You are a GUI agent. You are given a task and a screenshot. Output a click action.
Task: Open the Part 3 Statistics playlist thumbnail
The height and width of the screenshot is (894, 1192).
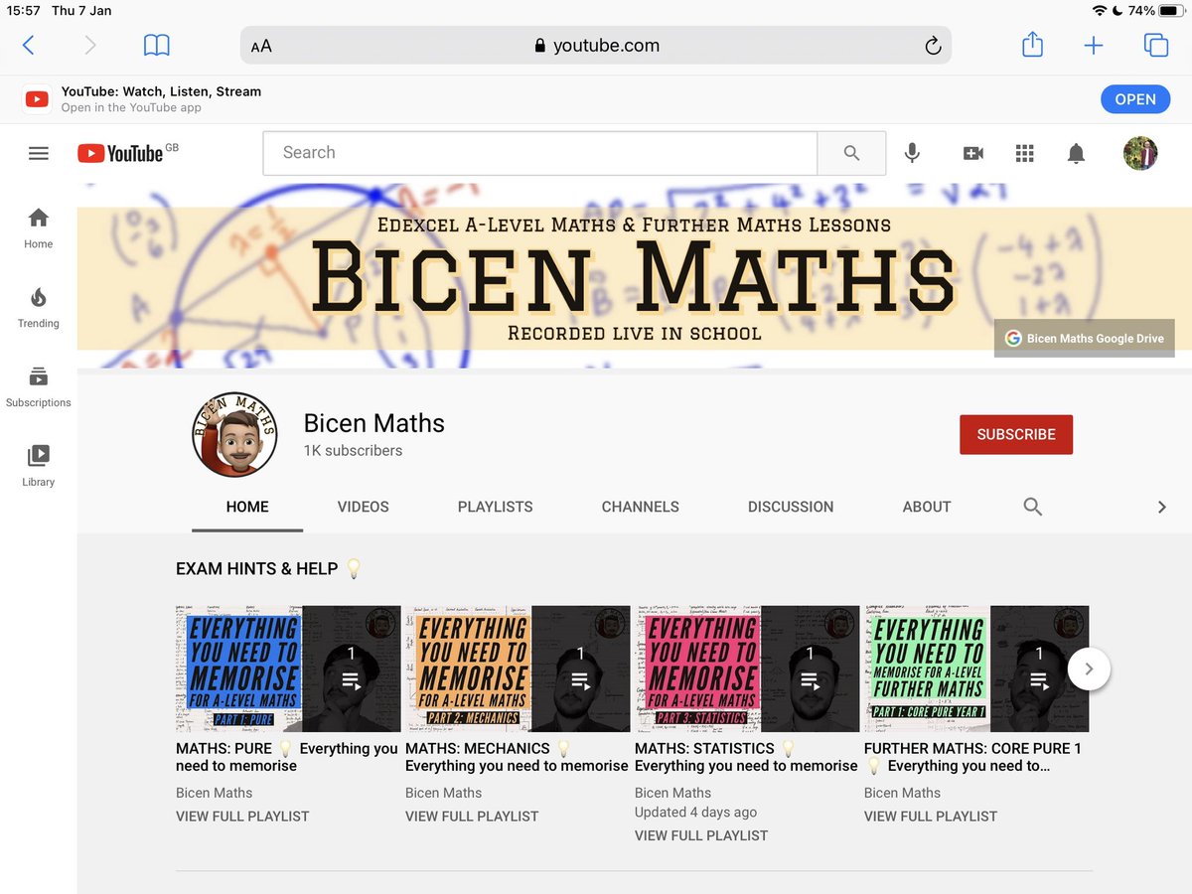point(747,669)
